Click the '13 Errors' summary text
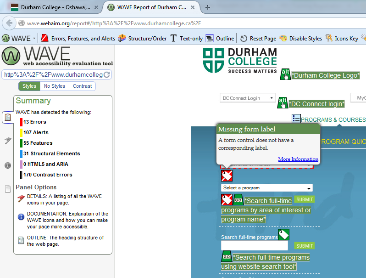Screen dimensions: 366x278 click(34, 122)
